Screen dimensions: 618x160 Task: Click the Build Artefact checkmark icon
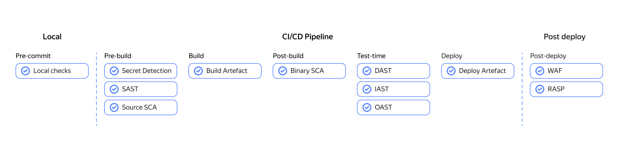[x=198, y=71]
